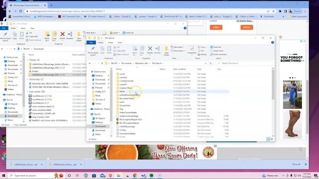Open Properties in The Sims 4 window ribbon
The image size is (319, 179).
click(192, 50)
